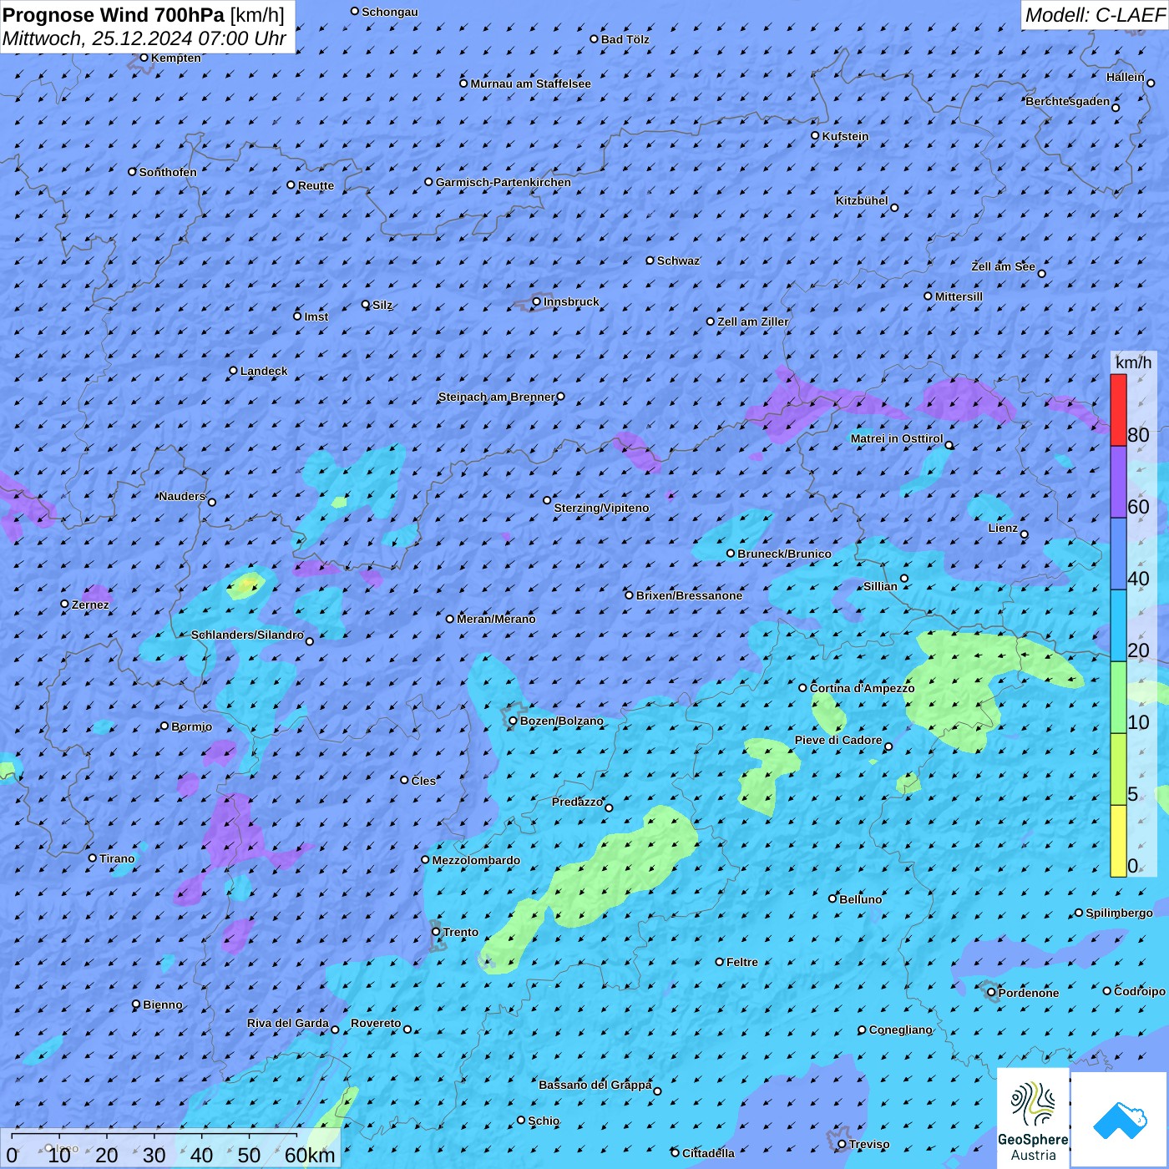1169x1169 pixels.
Task: Click the Bad Tölz city label
Action: 625,39
